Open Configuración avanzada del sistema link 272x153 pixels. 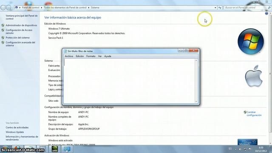(20, 44)
